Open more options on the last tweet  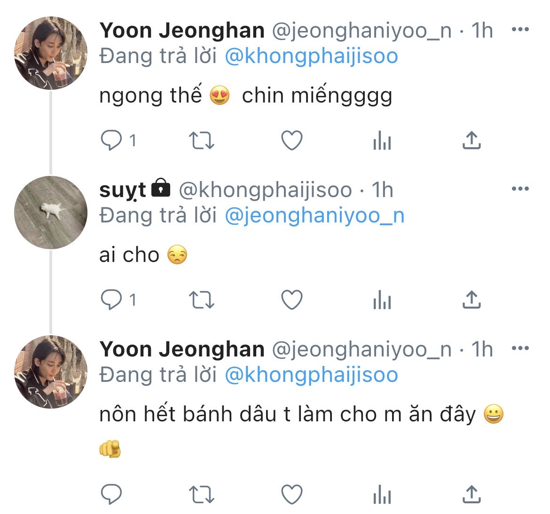pos(520,349)
